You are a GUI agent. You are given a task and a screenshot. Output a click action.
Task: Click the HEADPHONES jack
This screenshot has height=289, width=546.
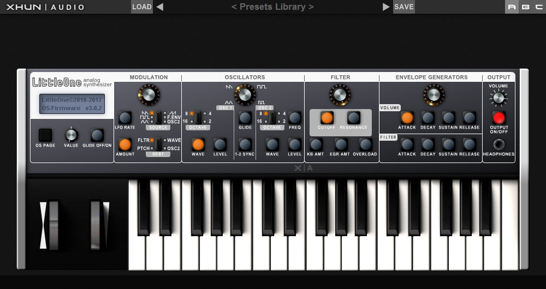tap(498, 144)
